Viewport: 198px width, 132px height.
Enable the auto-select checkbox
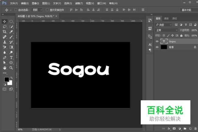16,10
